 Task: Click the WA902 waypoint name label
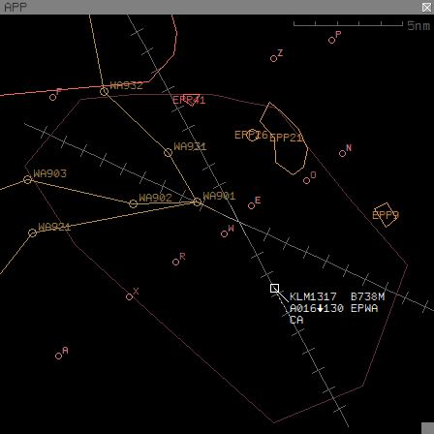[x=155, y=198]
